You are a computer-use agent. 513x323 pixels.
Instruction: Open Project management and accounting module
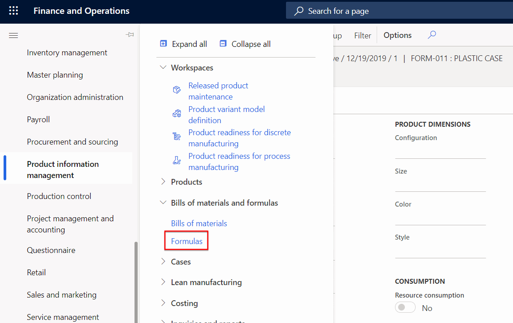(70, 224)
